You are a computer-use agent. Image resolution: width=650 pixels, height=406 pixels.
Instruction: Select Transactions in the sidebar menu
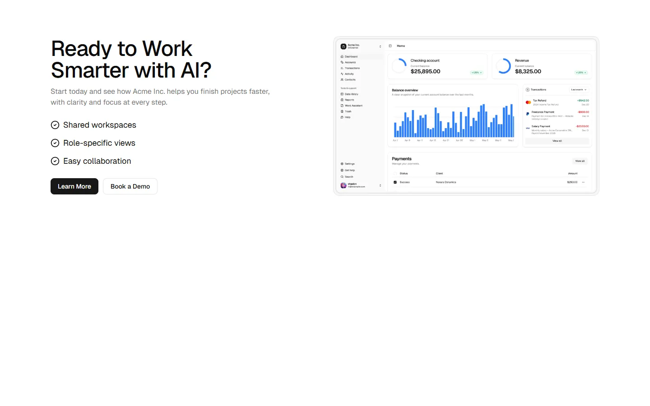point(352,68)
